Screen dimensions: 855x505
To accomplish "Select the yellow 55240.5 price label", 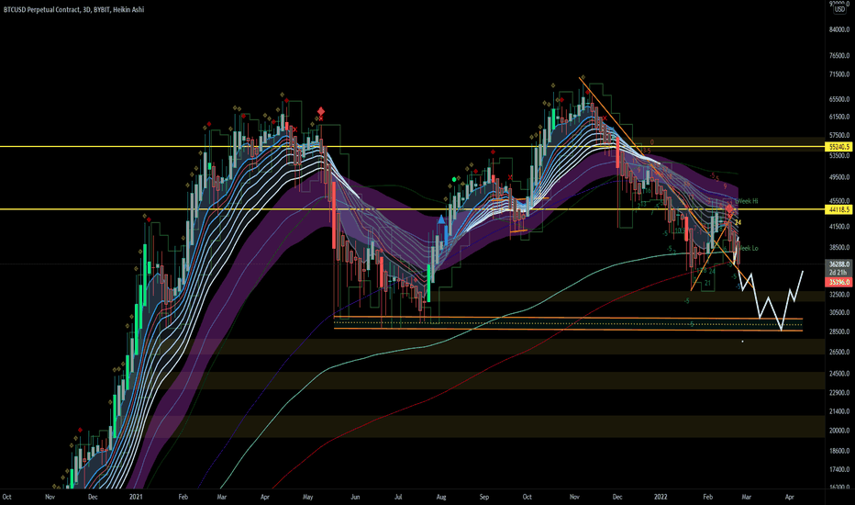I will coord(839,147).
